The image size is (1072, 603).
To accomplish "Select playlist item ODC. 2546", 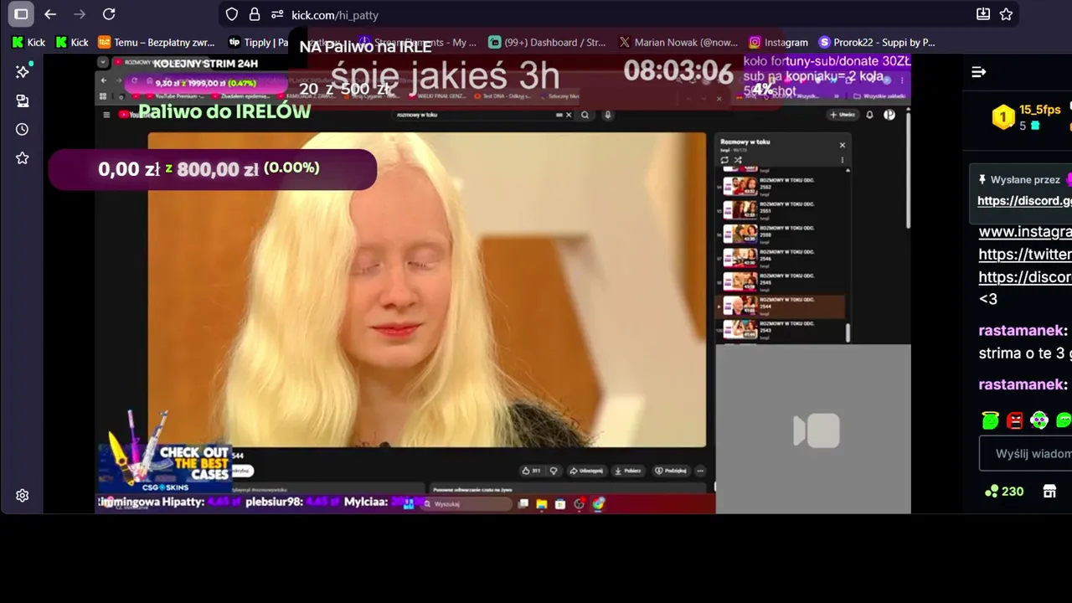I will pyautogui.click(x=782, y=256).
